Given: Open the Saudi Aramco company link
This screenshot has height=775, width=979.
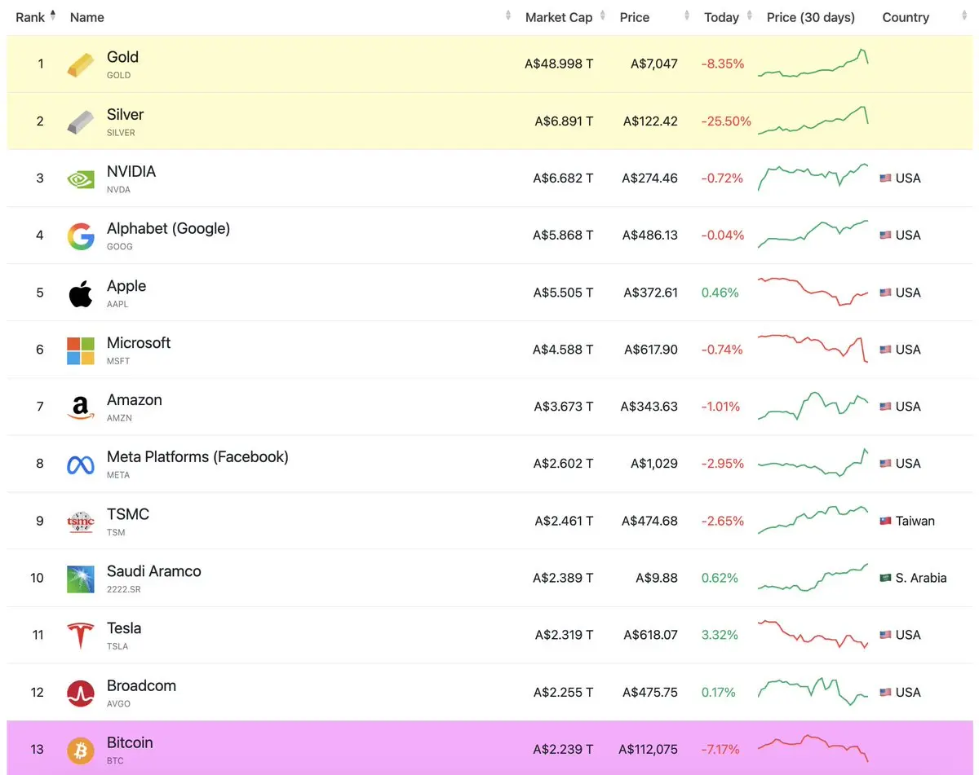Looking at the screenshot, I should pyautogui.click(x=153, y=571).
